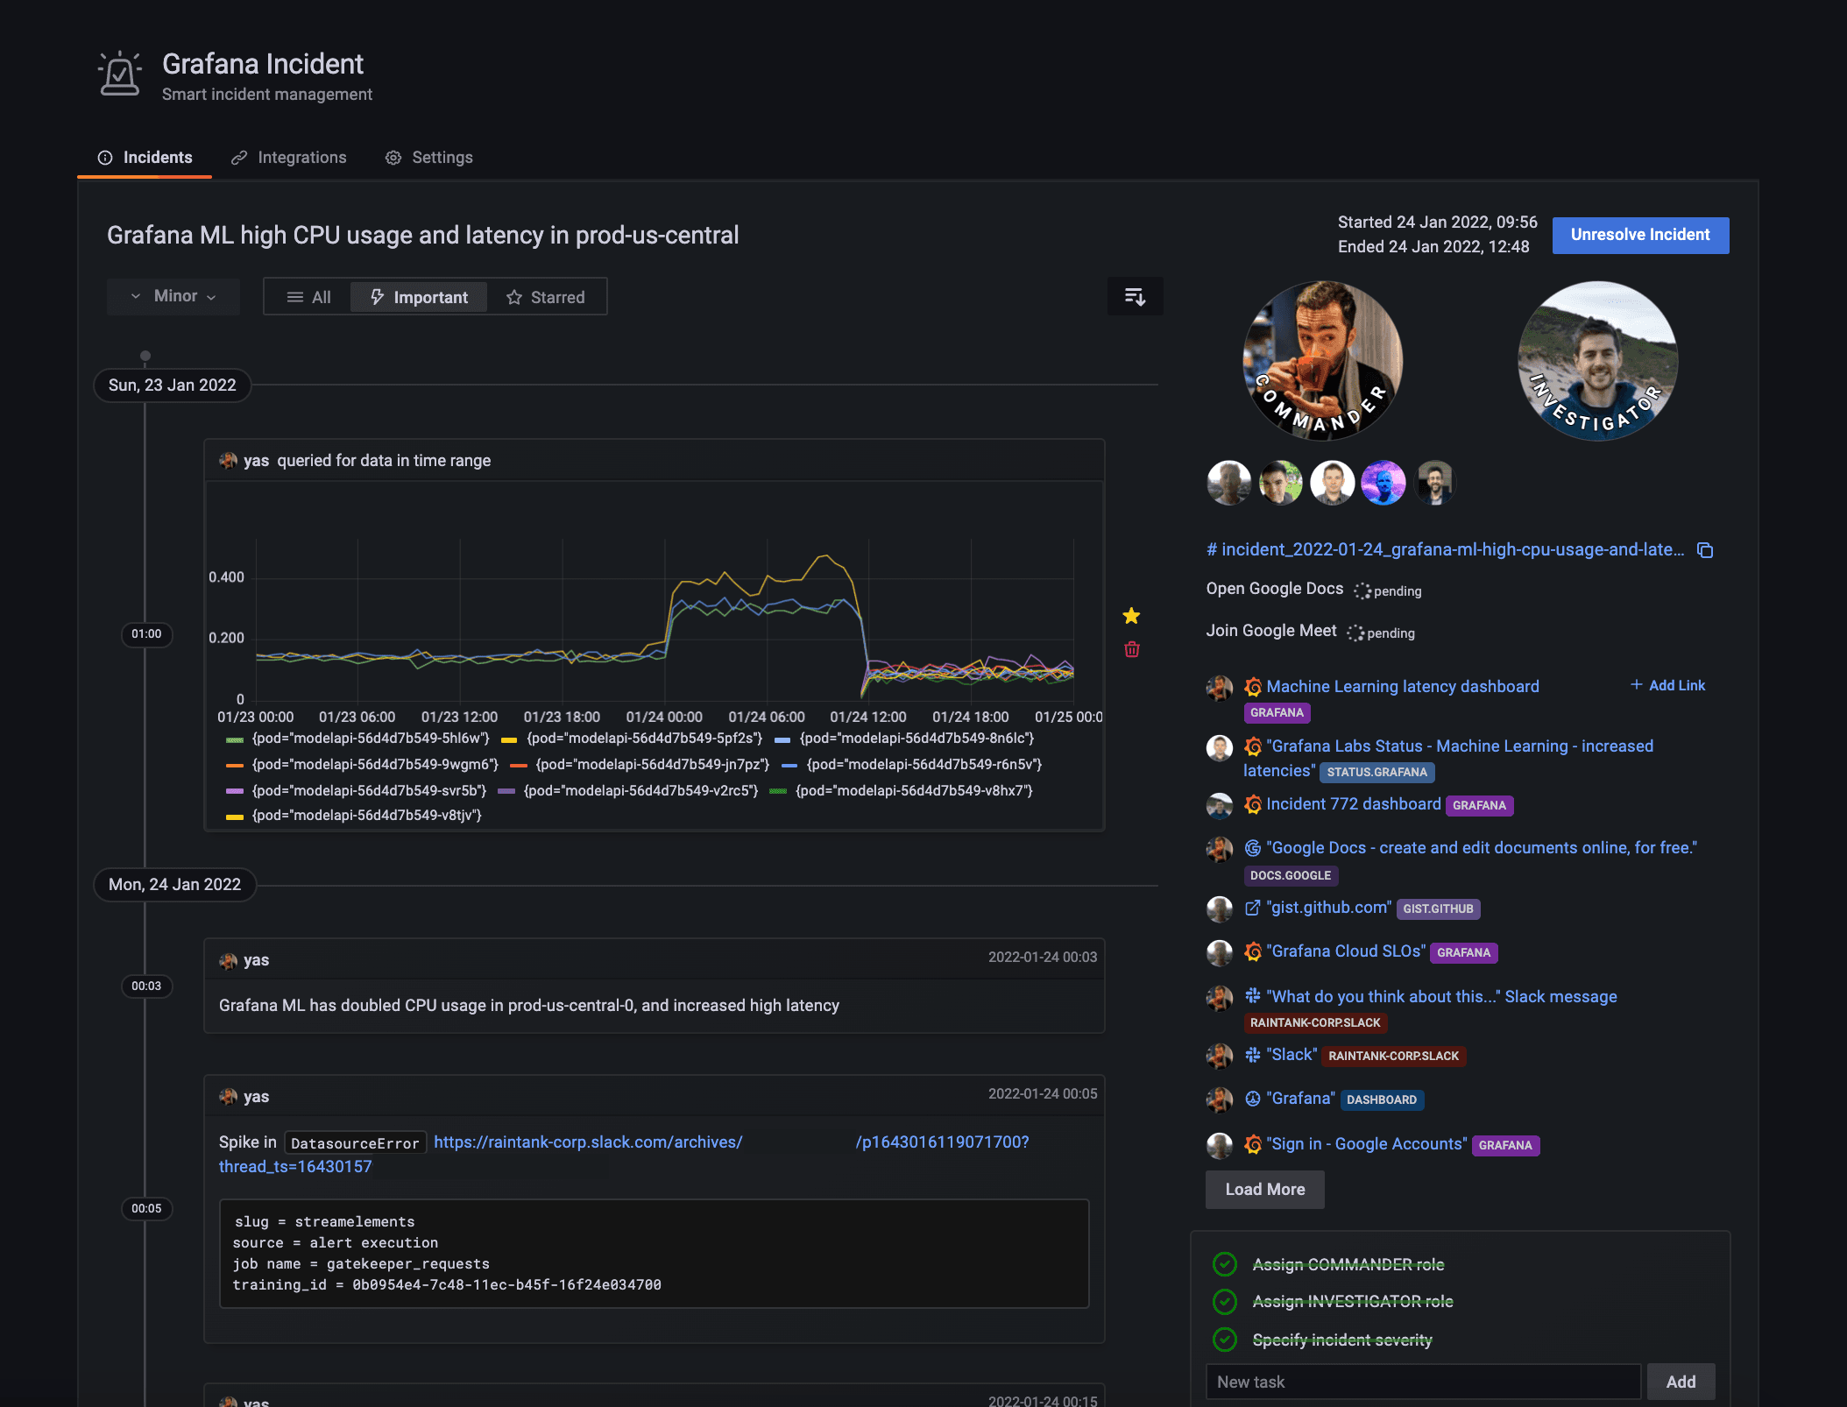Click the Grafana Incident siren logo

point(120,74)
